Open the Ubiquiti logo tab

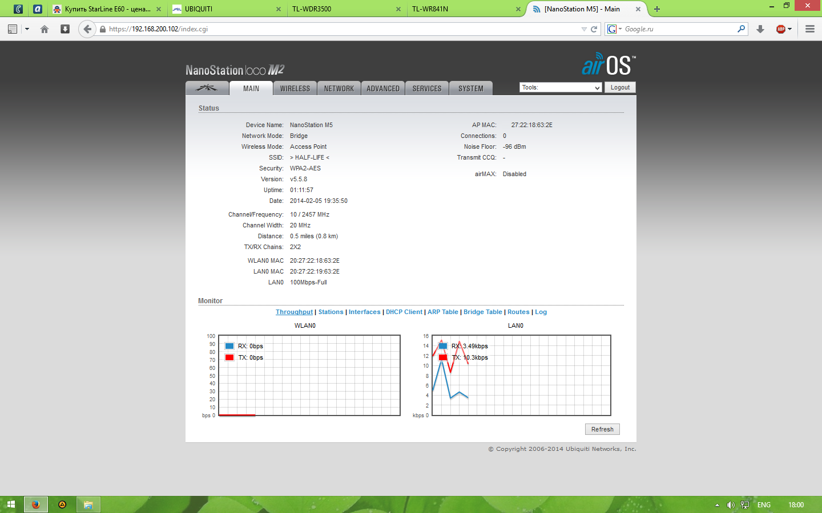coord(207,88)
